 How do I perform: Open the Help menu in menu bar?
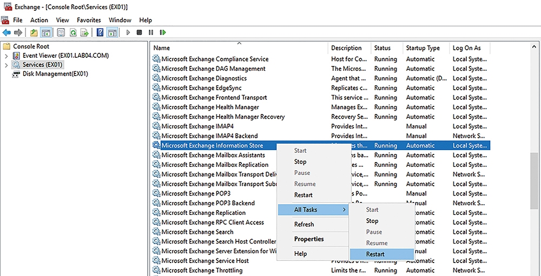pyautogui.click(x=146, y=20)
